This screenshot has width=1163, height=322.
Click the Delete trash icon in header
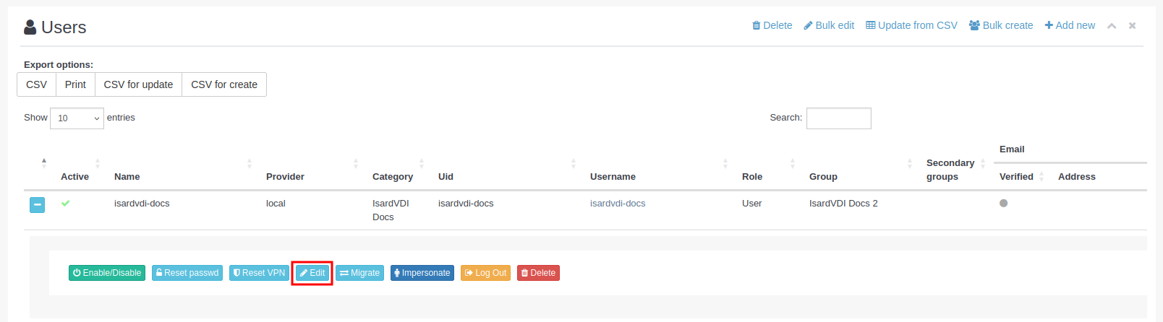click(757, 25)
